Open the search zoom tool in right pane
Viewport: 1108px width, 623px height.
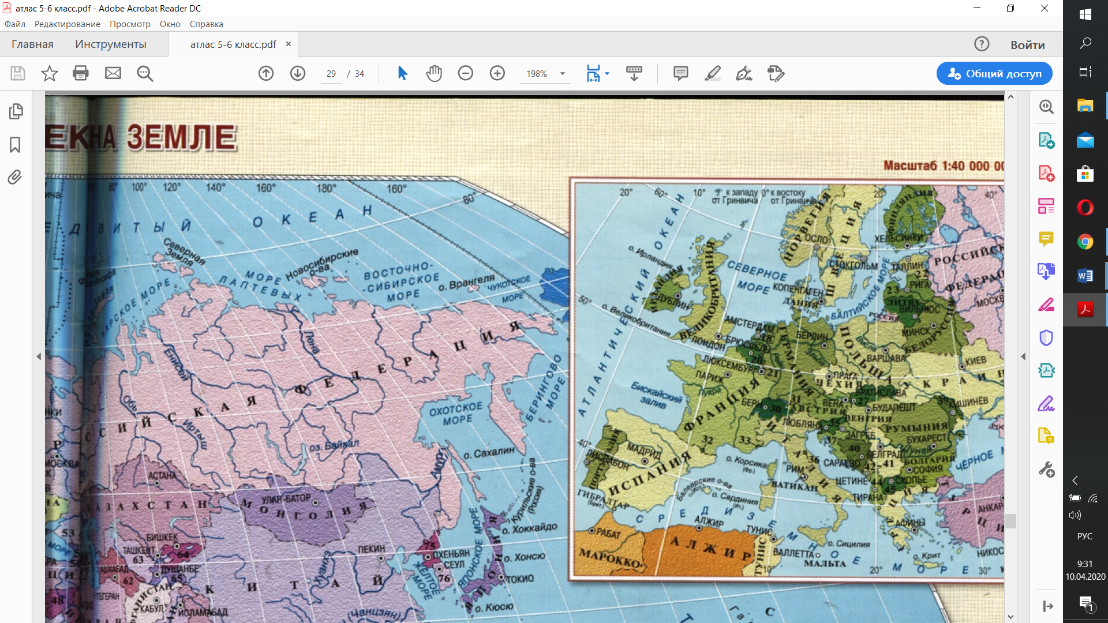(x=1046, y=107)
